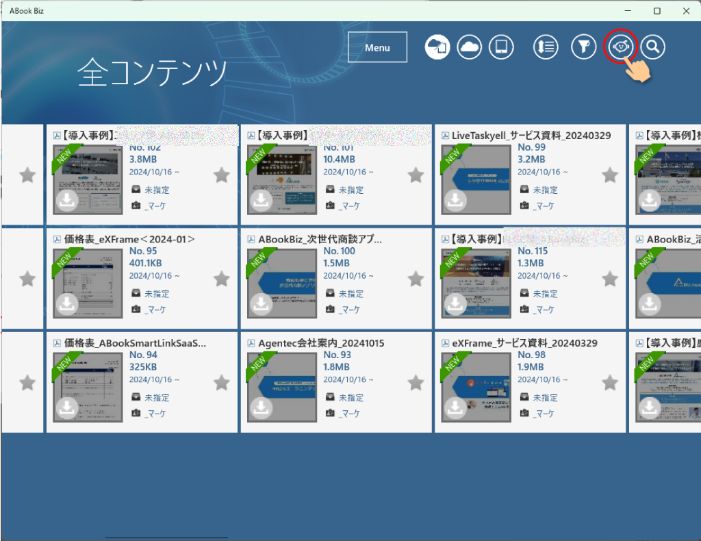Click 401.1KB size text
Image resolution: width=701 pixels, height=541 pixels.
(145, 263)
